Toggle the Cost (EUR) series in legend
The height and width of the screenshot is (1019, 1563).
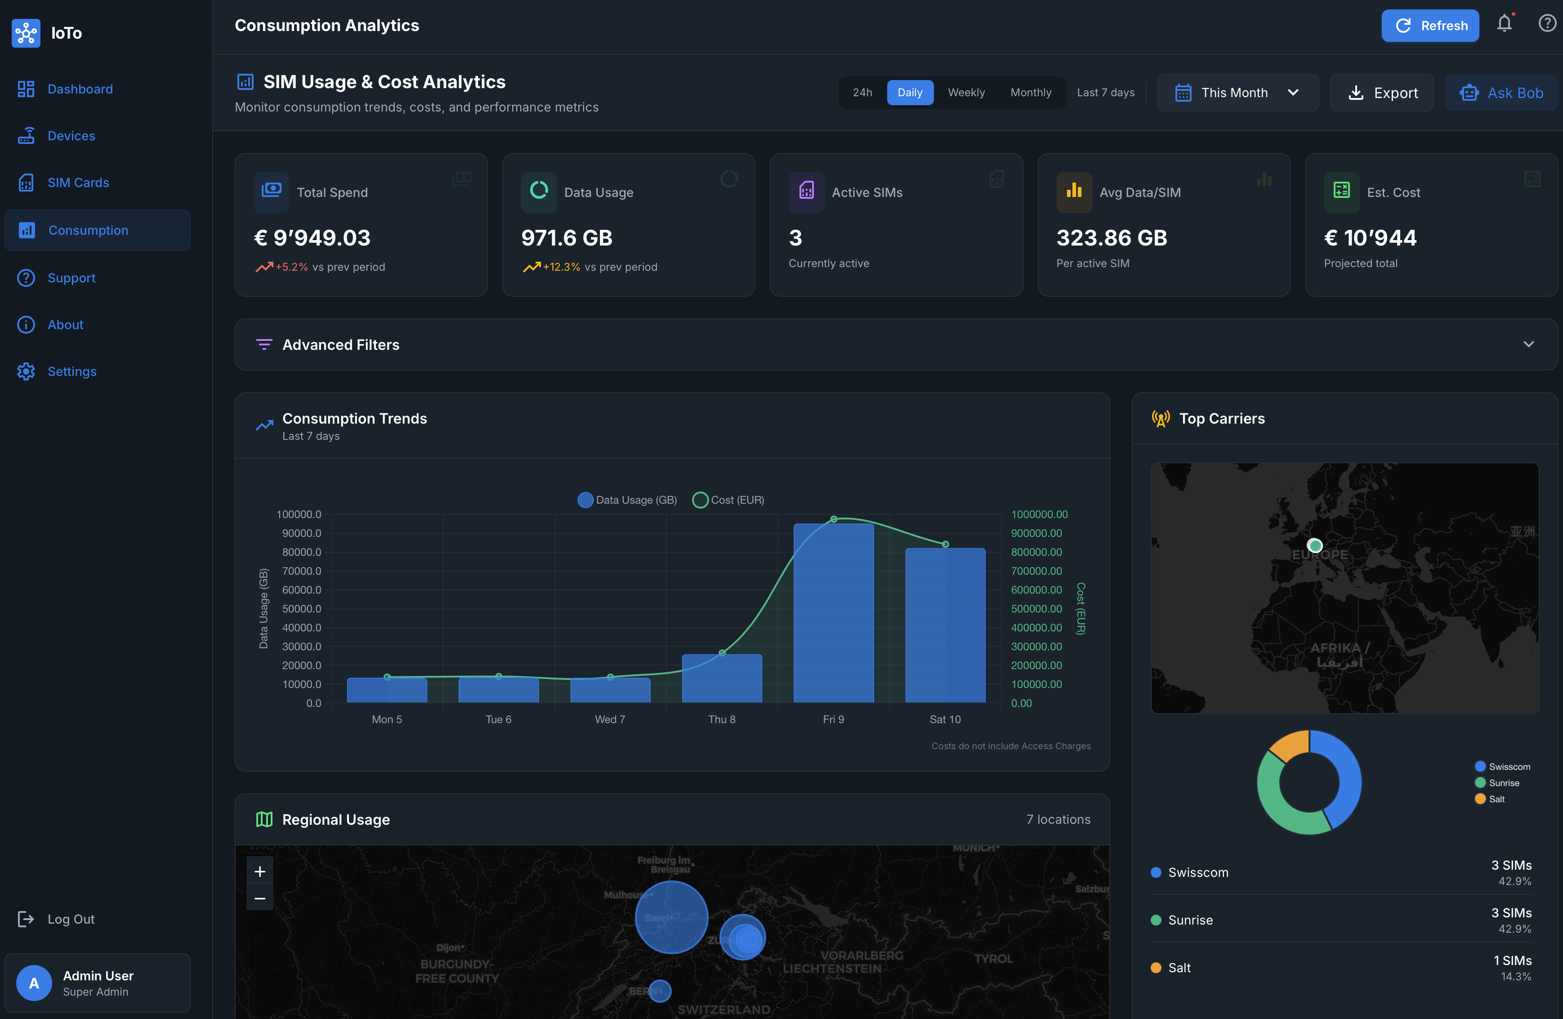tap(728, 500)
